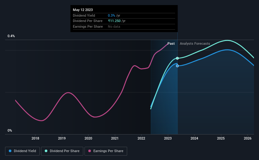Screen dimensions: 259x160
Task: Click the 0.3% dividend yield value
Action: 111,15
